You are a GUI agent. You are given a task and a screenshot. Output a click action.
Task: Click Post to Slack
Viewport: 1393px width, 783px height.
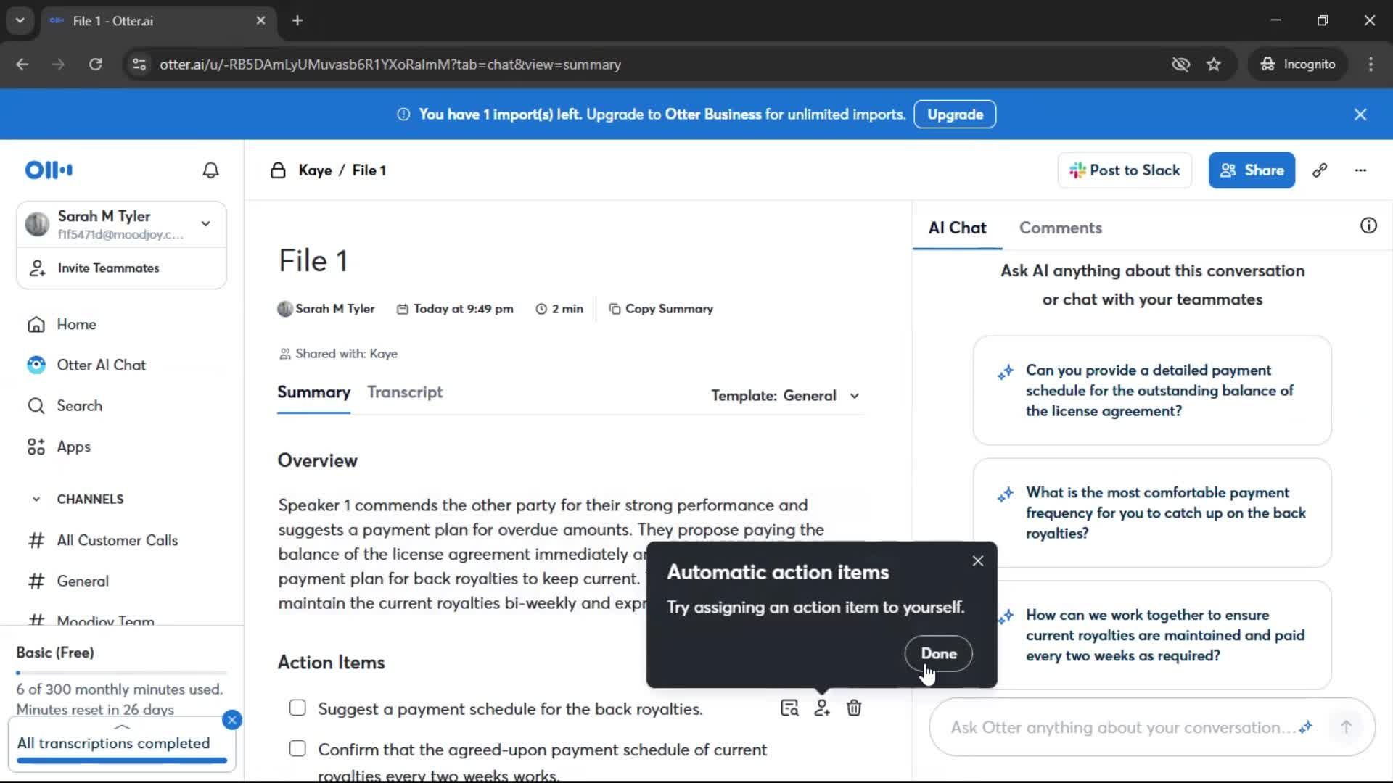click(x=1125, y=170)
